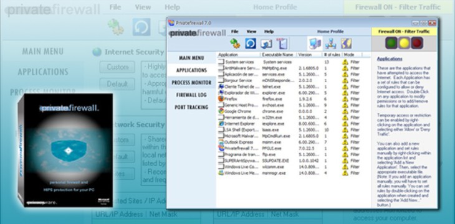This screenshot has width=455, height=224.
Task: Click warning Filter icon for iexplore.exe
Action: coord(345,123)
